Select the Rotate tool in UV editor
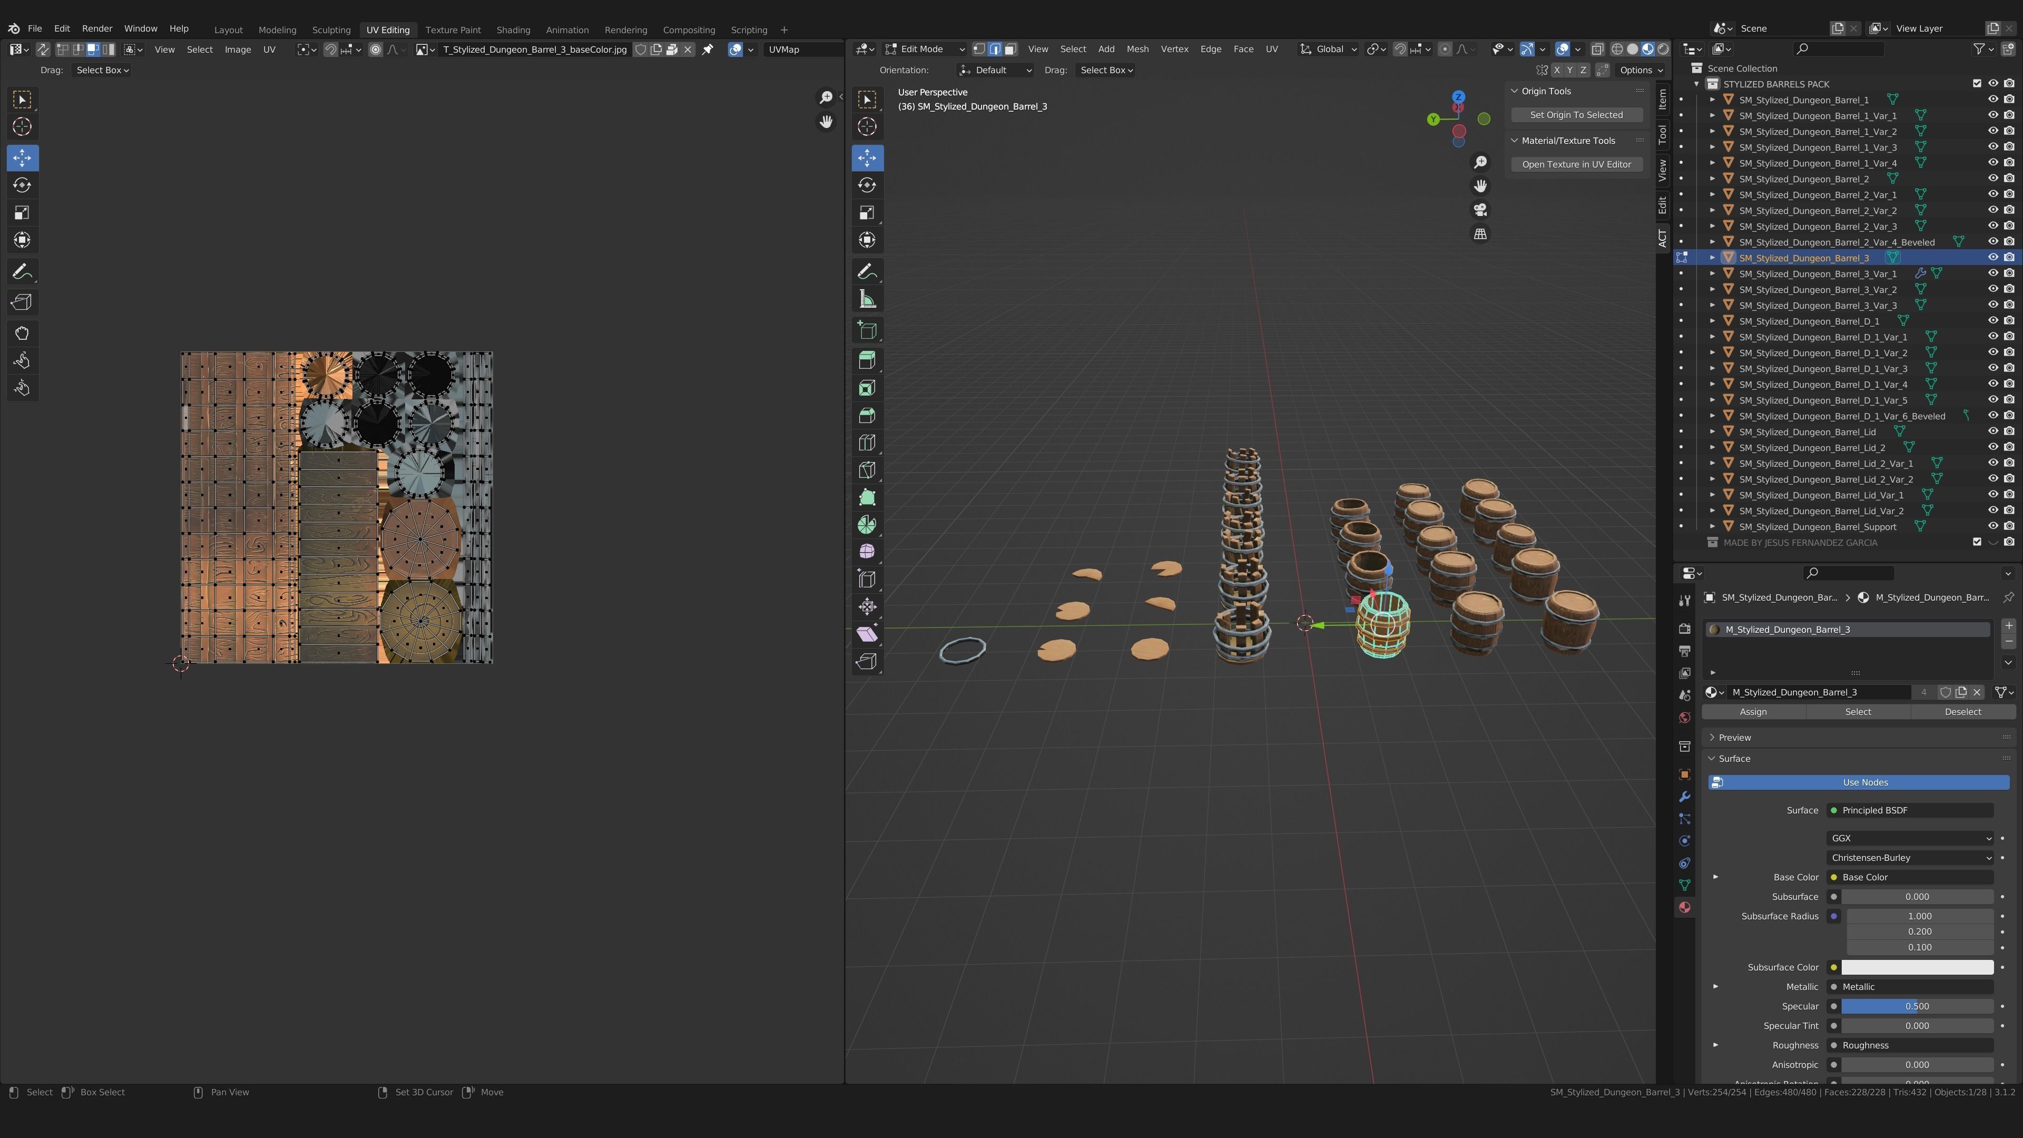This screenshot has width=2023, height=1138. [22, 185]
